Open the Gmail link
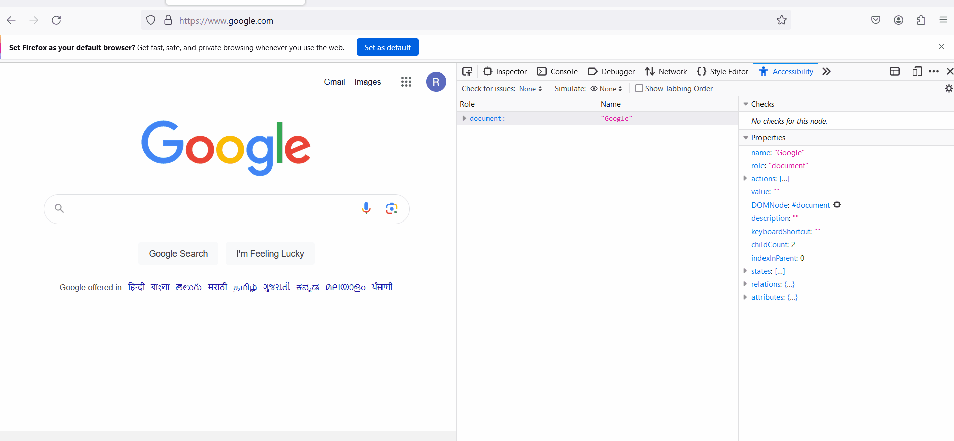The image size is (954, 441). point(334,82)
